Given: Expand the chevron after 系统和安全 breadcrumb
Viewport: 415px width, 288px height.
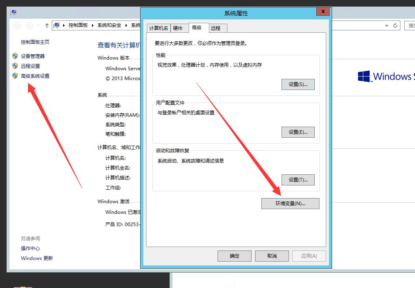Looking at the screenshot, I should [127, 25].
